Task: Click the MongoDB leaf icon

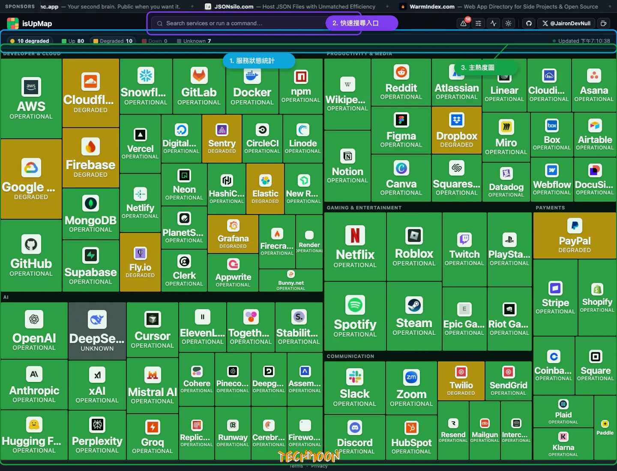Action: coord(90,203)
